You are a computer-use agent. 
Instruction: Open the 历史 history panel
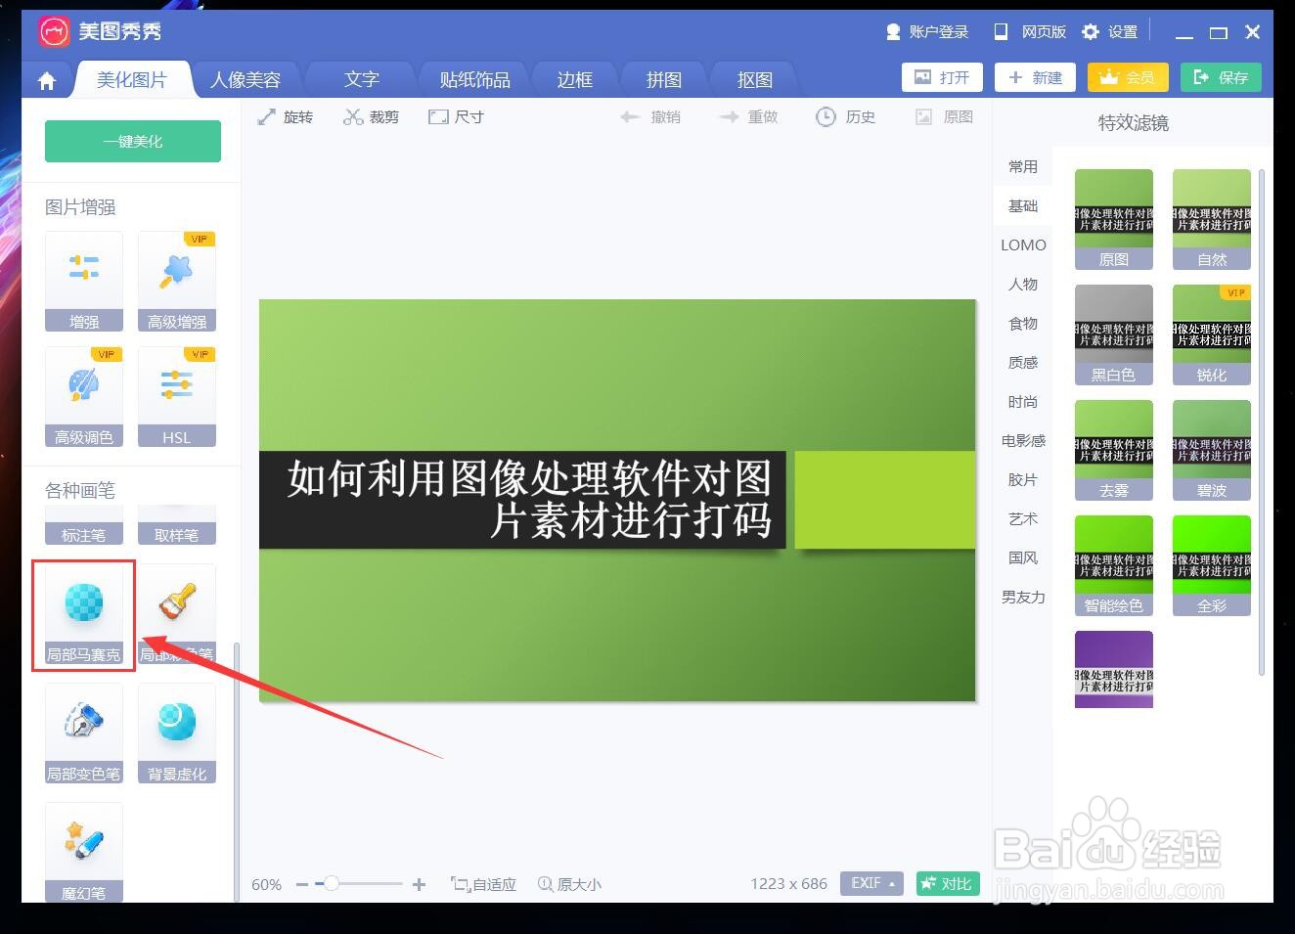click(846, 117)
